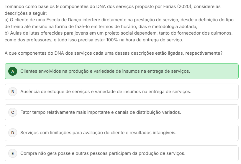Click empty right side of highlighted option A
Viewport: 241px width, 164px height.
point(215,71)
